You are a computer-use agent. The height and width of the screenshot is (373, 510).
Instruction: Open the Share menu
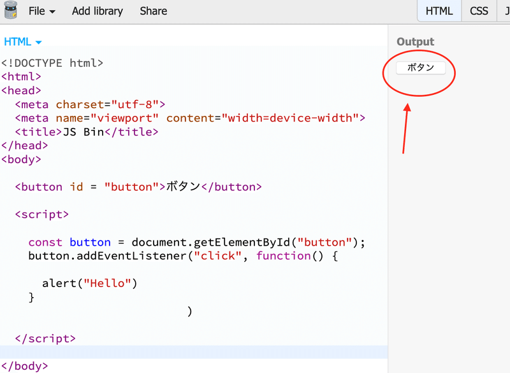pyautogui.click(x=153, y=11)
